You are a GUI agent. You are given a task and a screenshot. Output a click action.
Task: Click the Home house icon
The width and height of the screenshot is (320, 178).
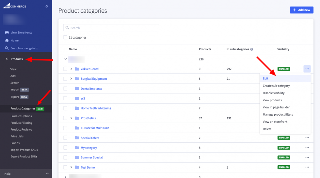click(x=7, y=40)
